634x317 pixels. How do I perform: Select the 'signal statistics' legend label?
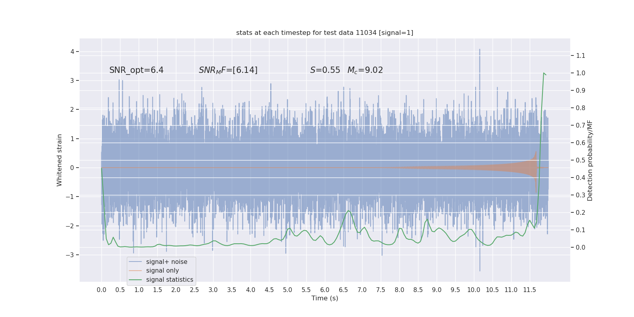[170, 280]
